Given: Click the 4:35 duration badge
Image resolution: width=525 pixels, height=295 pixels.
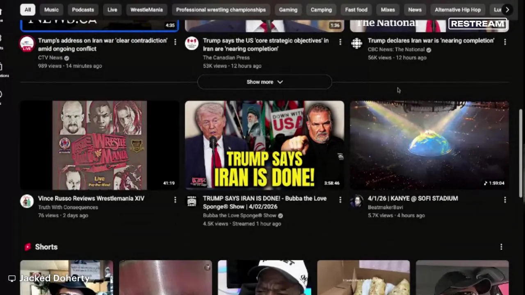Looking at the screenshot, I should [x=170, y=25].
